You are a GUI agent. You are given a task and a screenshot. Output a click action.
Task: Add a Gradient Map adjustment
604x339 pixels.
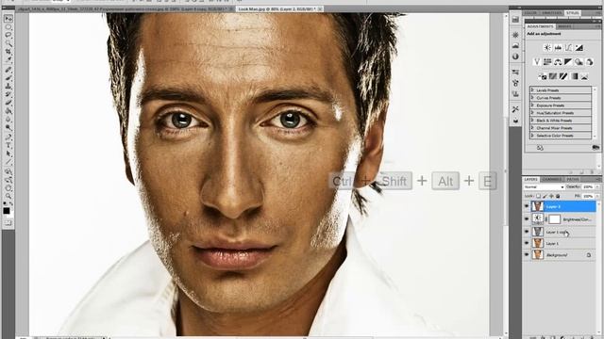575,76
